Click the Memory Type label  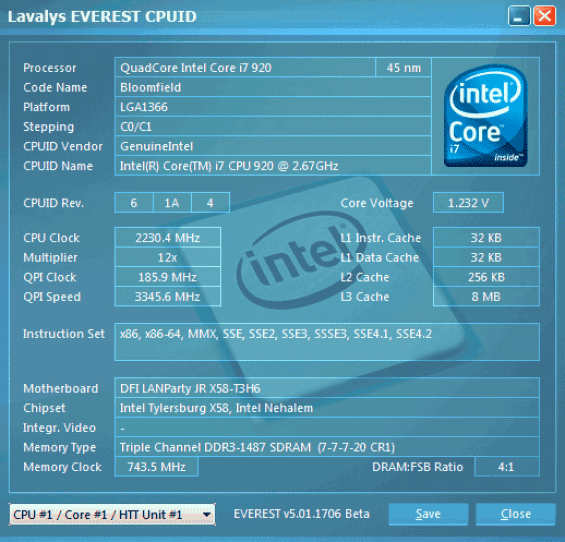[59, 447]
